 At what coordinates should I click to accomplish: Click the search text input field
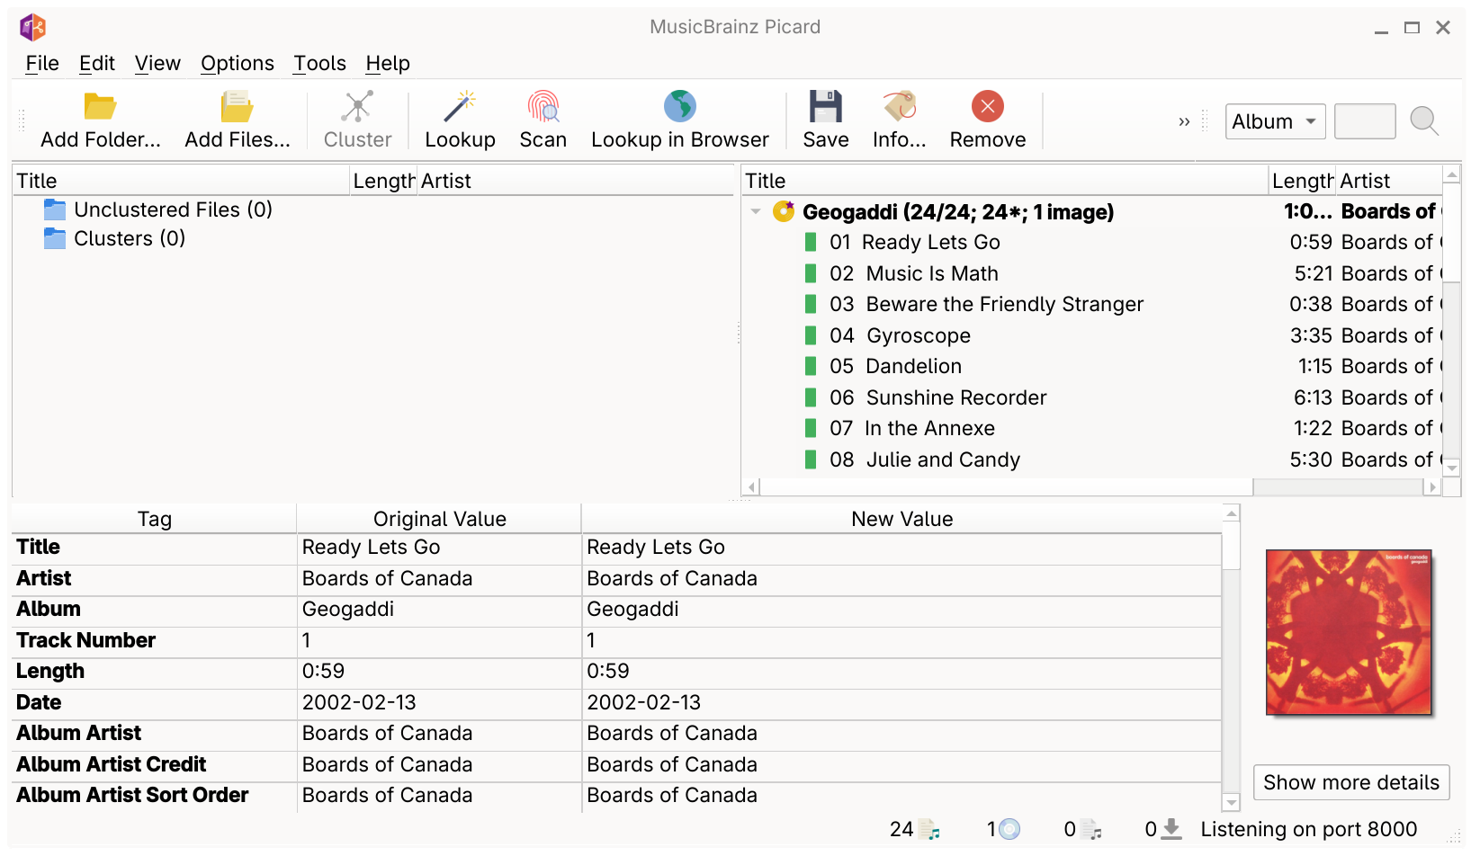point(1364,121)
